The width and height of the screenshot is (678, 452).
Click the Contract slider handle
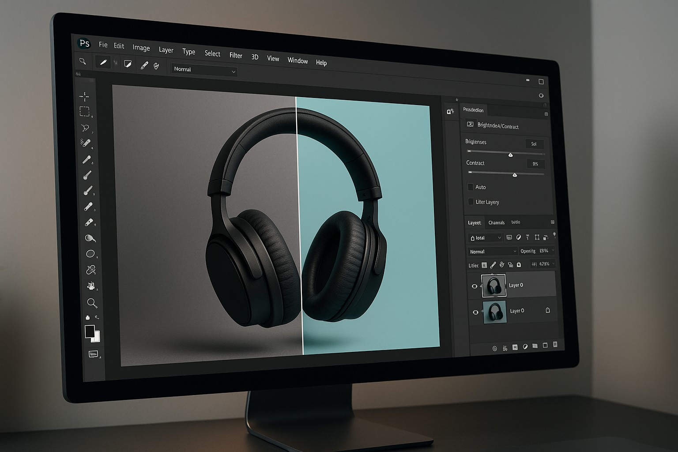[x=515, y=175]
